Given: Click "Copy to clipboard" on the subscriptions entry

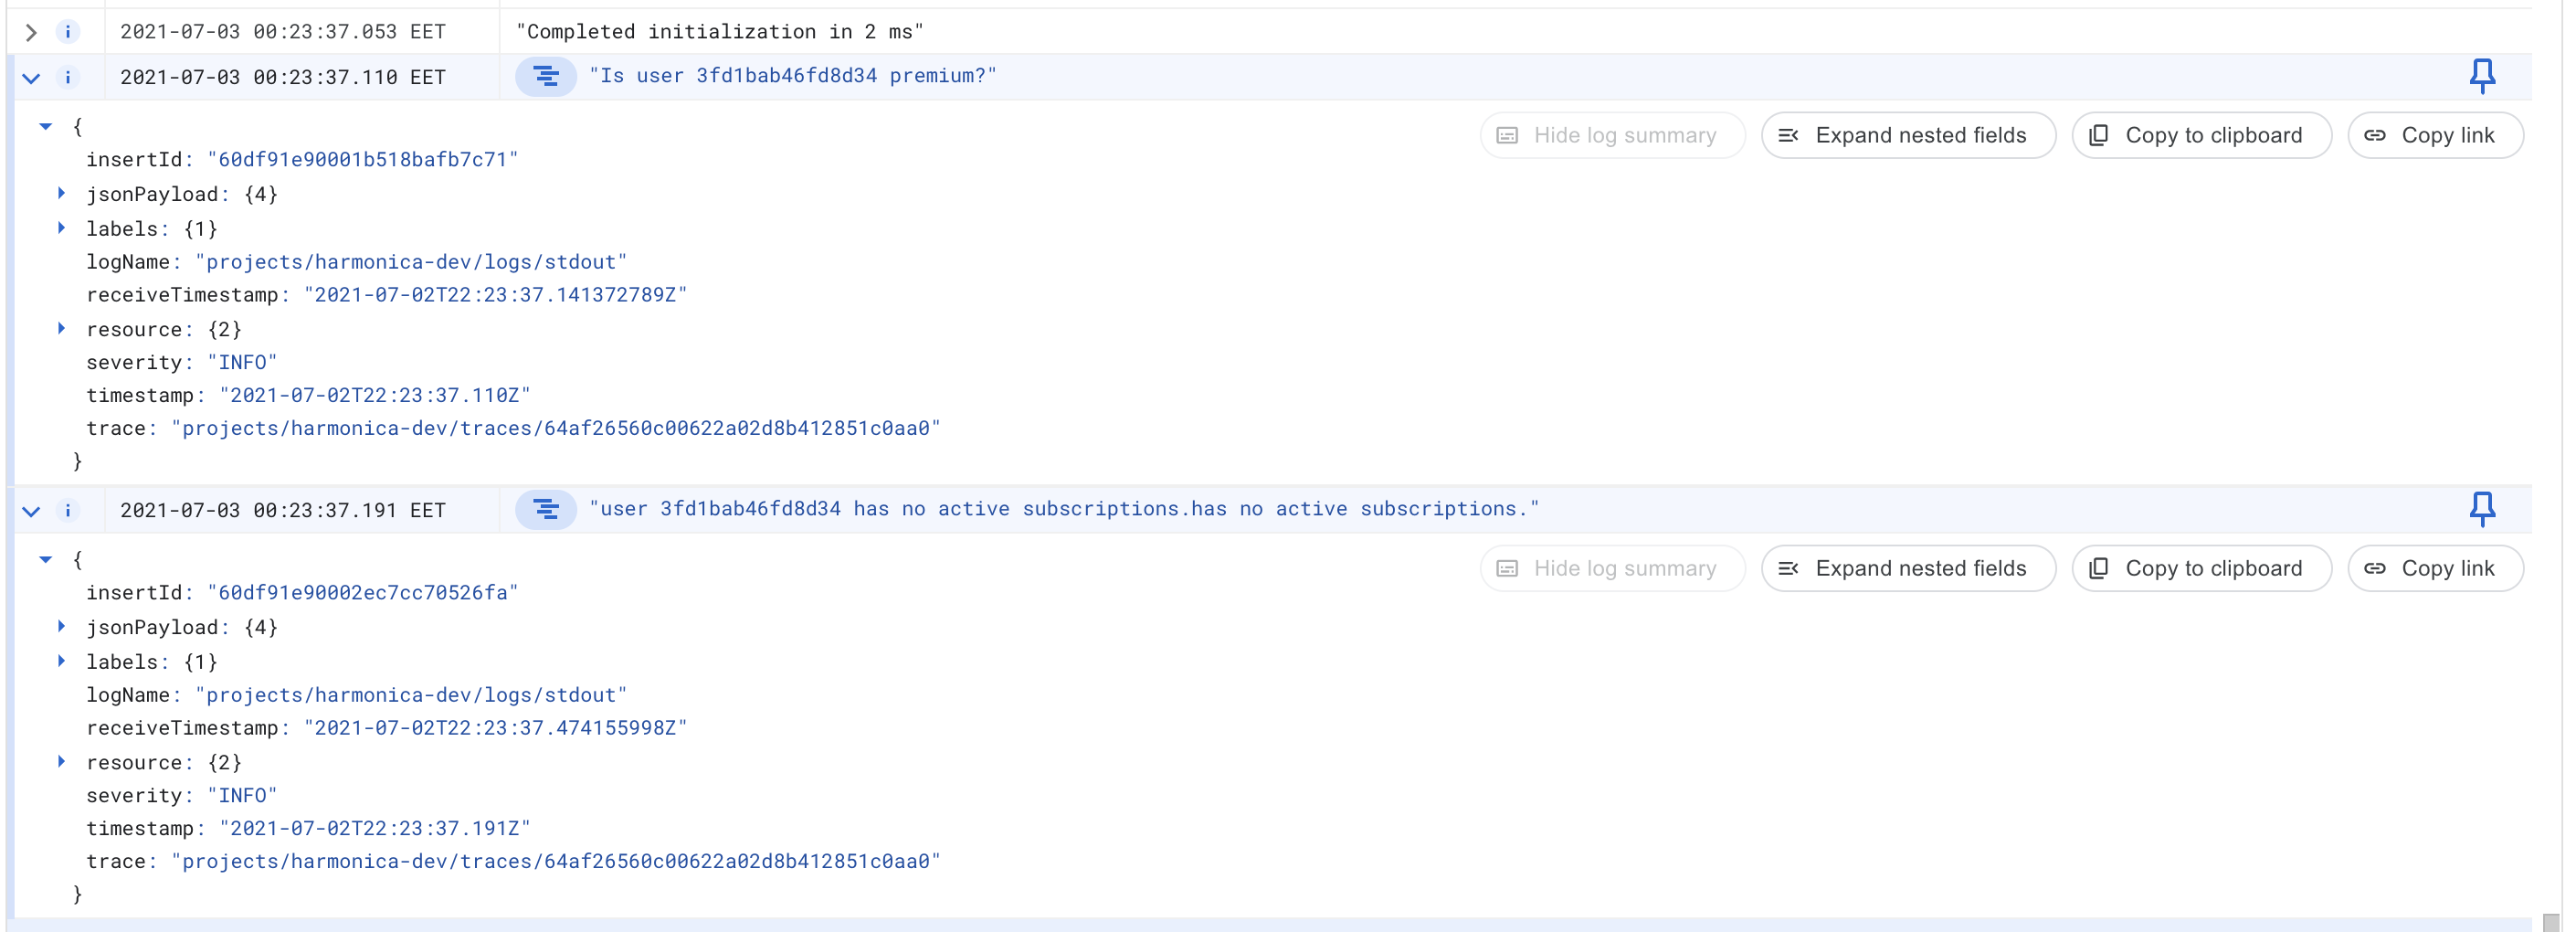Looking at the screenshot, I should pos(2201,568).
